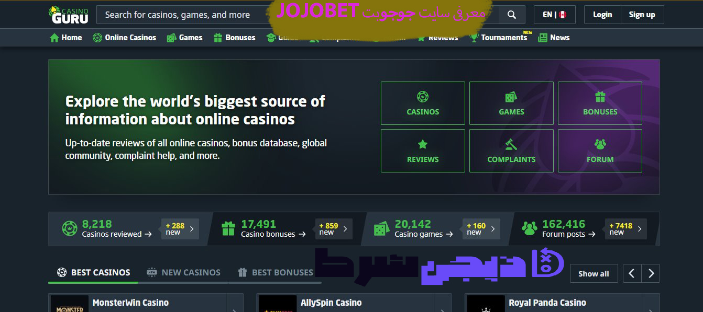Open the AllySpin Casino card title
Image resolution: width=703 pixels, height=312 pixels.
tap(331, 303)
